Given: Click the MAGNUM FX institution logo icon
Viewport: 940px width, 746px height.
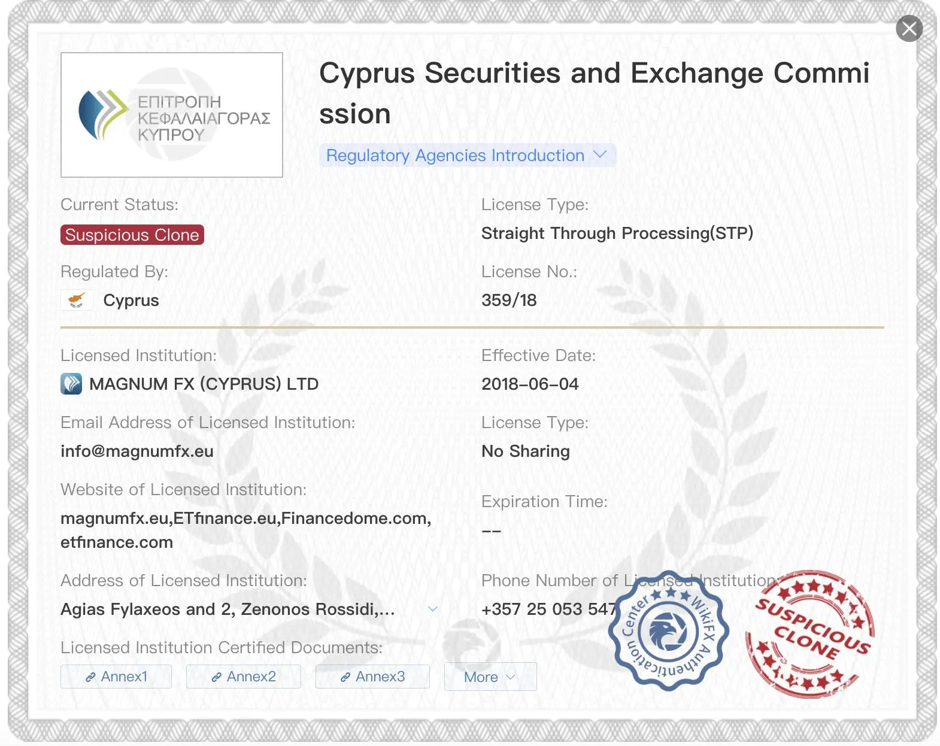Looking at the screenshot, I should pos(71,384).
